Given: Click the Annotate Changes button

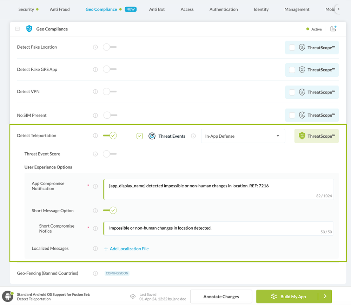Looking at the screenshot, I should [x=221, y=297].
